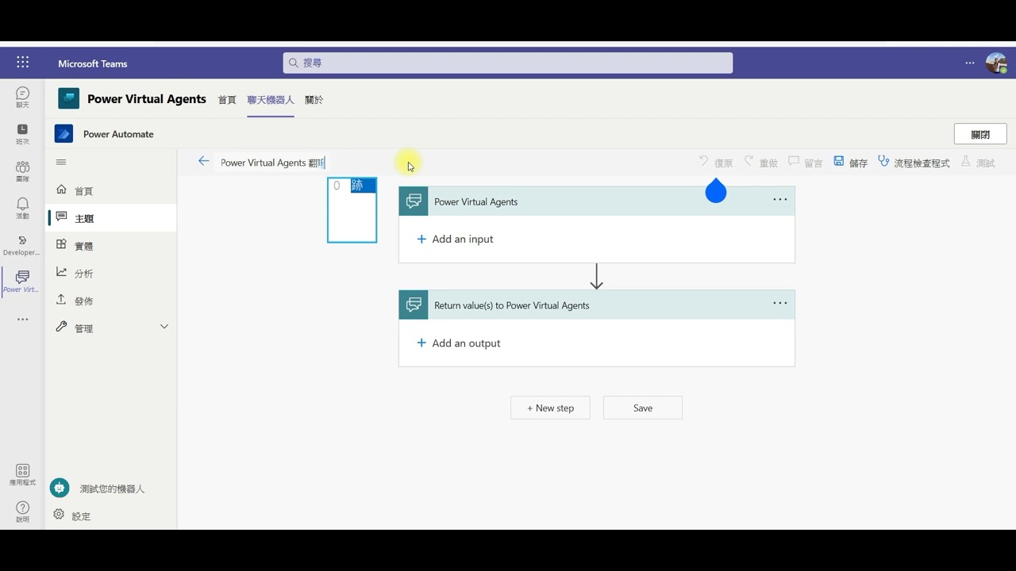
Task: Open 發佈 publish in the sidebar
Action: pyautogui.click(x=111, y=301)
